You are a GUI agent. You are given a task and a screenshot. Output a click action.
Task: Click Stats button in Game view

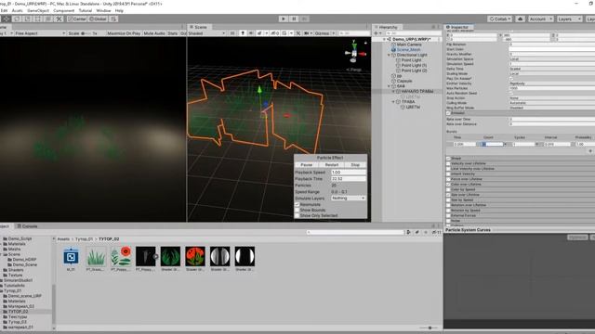173,33
